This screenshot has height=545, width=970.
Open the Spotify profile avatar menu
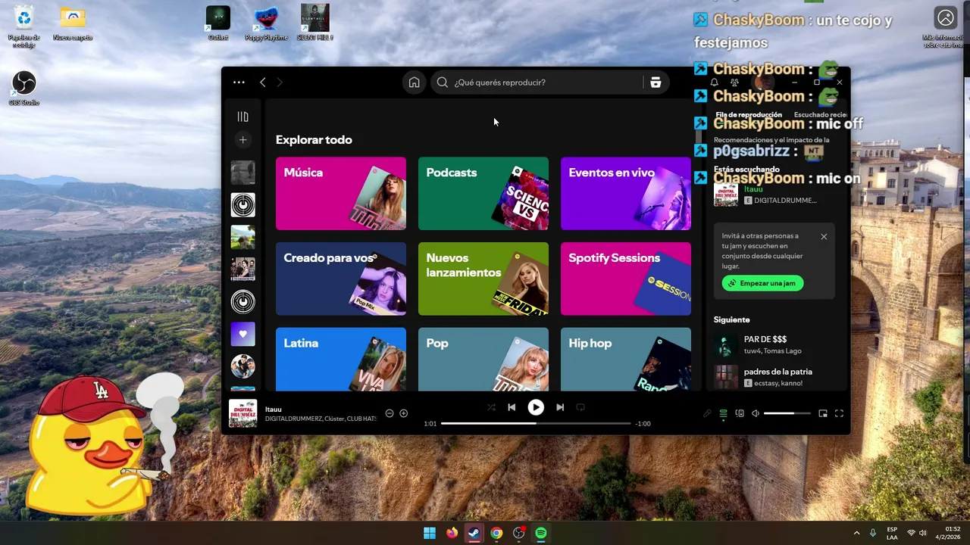[x=764, y=83]
